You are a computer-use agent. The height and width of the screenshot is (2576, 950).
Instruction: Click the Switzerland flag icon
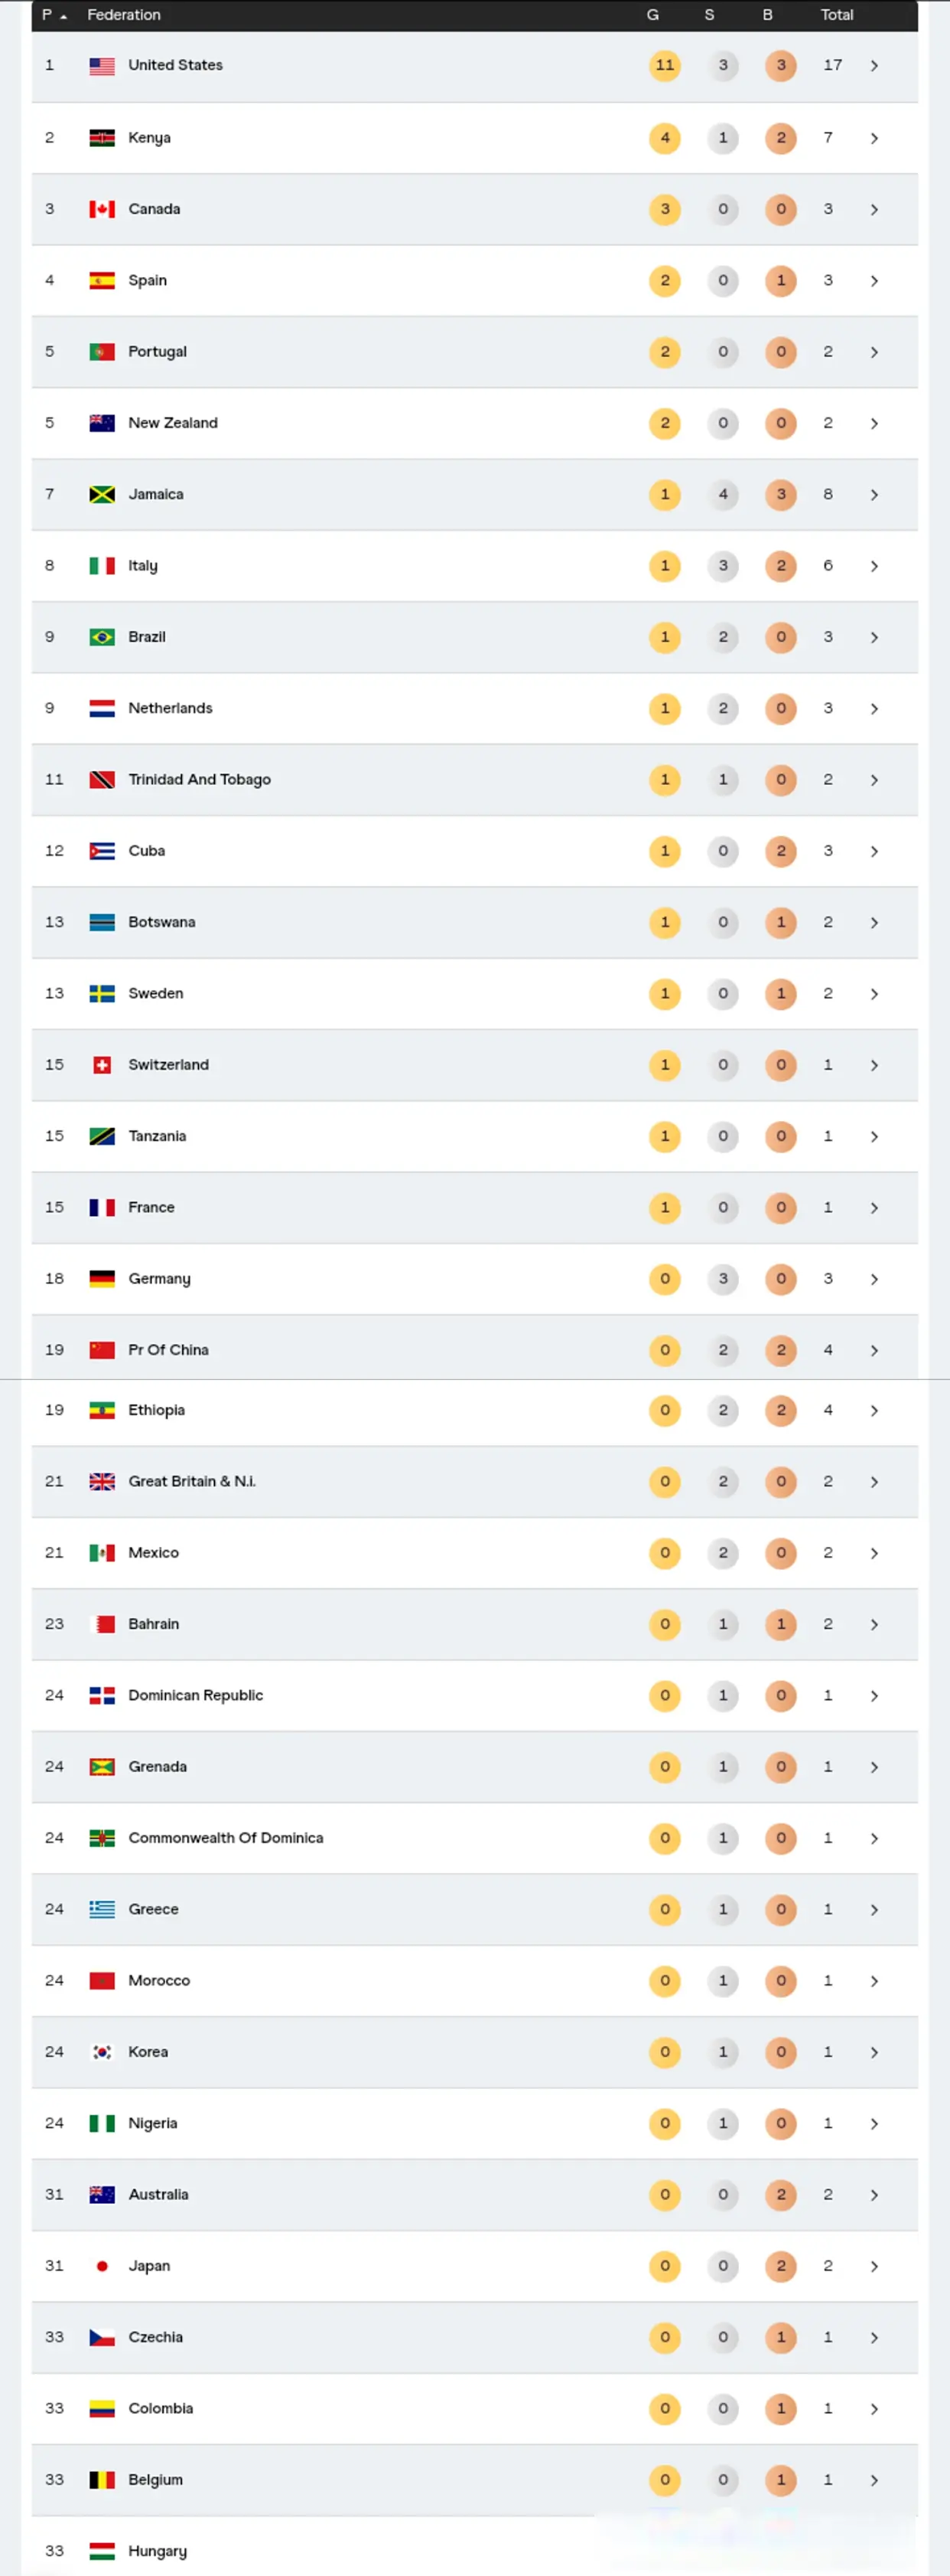pos(102,1065)
